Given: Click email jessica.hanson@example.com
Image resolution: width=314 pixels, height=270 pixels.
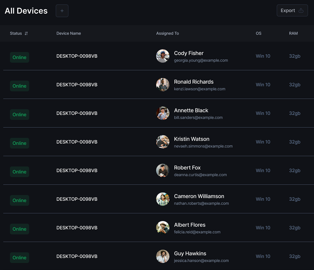Looking at the screenshot, I should click(201, 260).
